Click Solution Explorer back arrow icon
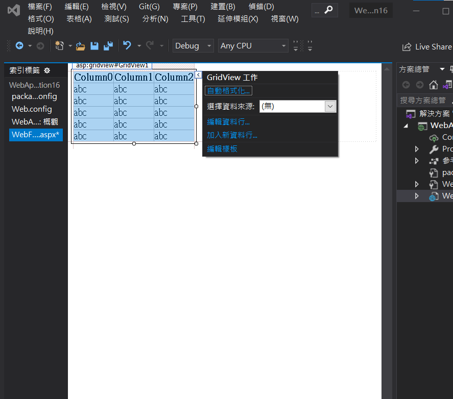Viewport: 453px width, 399px height. click(406, 85)
